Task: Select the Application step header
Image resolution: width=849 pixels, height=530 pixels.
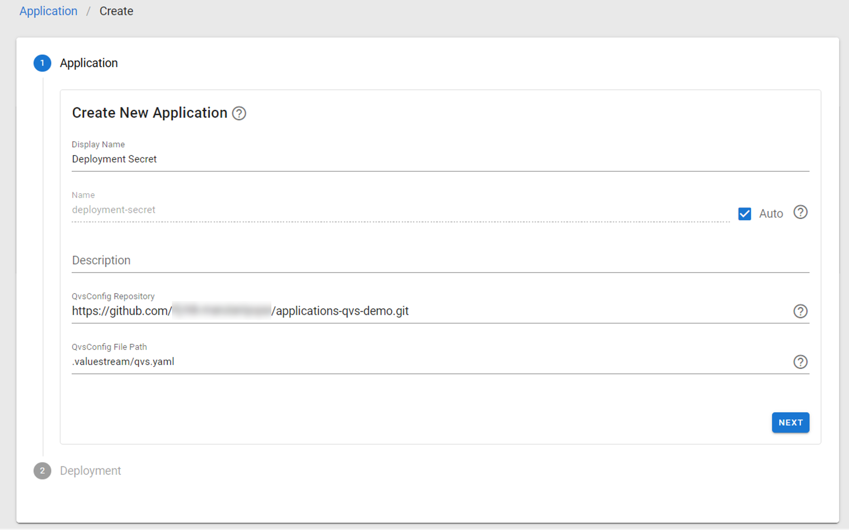Action: (x=89, y=63)
